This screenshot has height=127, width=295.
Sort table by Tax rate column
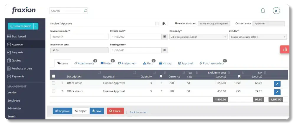point(197,73)
